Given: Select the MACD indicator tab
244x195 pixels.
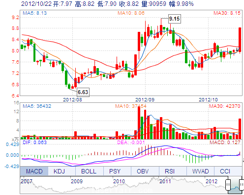Looking at the screenshot, I should 34,171.
